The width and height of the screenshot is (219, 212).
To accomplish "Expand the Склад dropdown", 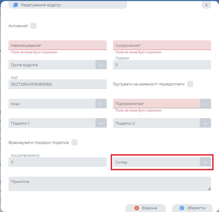I will tap(205, 162).
